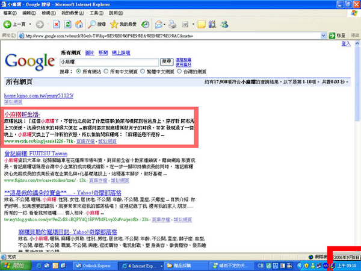The width and height of the screenshot is (361, 271).
Task: Expand the address bar URL dropdown
Action: coord(323,36)
